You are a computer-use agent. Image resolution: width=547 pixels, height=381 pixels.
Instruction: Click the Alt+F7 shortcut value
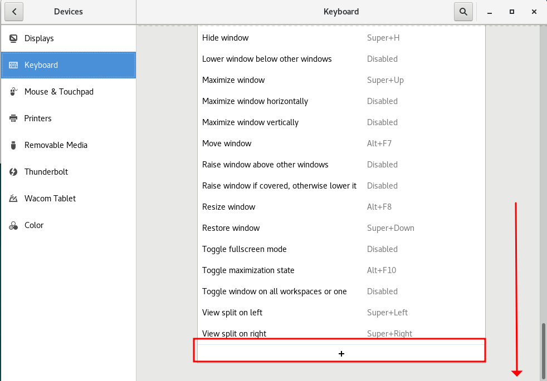(379, 144)
